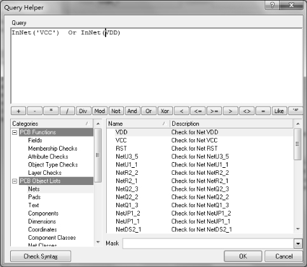Viewport: 307px width, 267px height.
Task: Click the Check Syntax button
Action: pyautogui.click(x=41, y=256)
